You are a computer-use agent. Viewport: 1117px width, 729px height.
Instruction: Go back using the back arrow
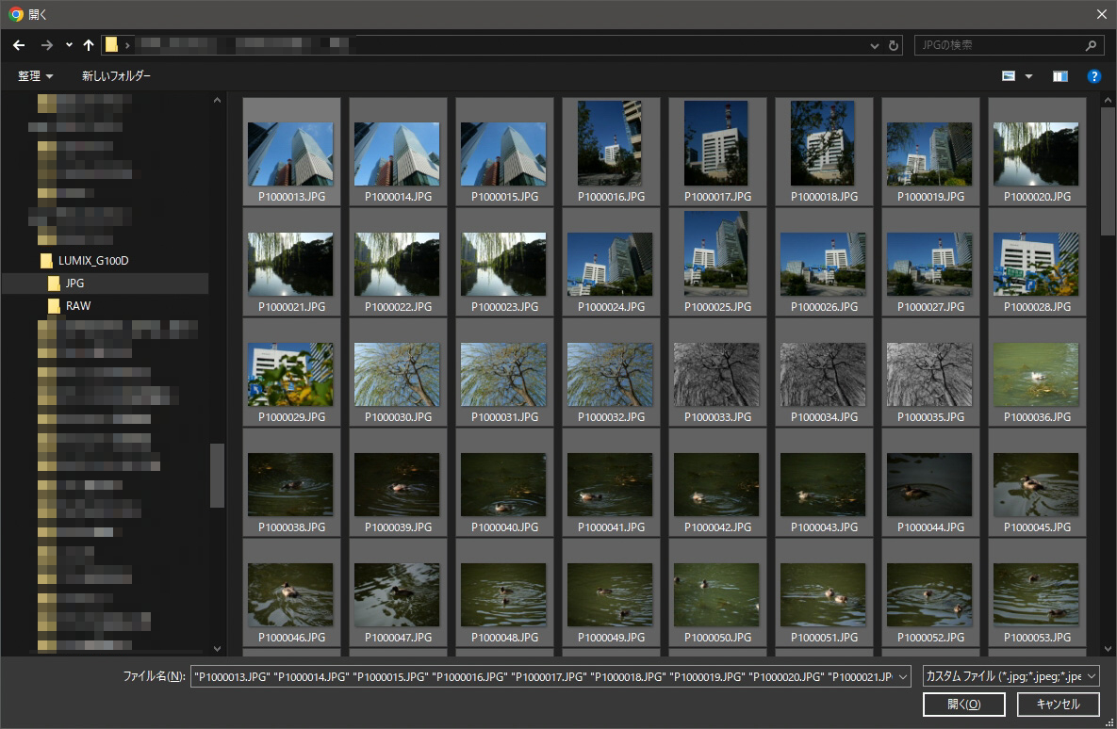click(19, 45)
